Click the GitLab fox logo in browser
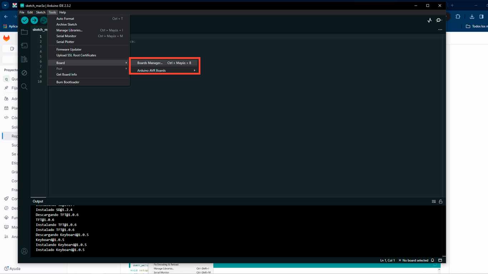 pos(6,38)
